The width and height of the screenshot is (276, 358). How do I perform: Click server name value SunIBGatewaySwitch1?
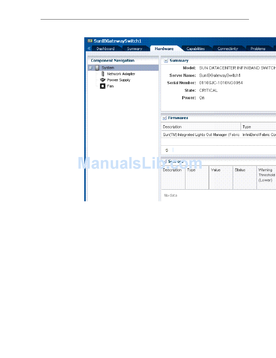220,75
